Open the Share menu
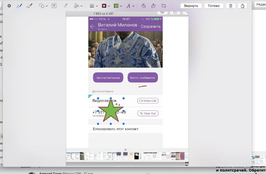Image resolution: width=266 pixels, height=174 pixels. (x=243, y=6)
